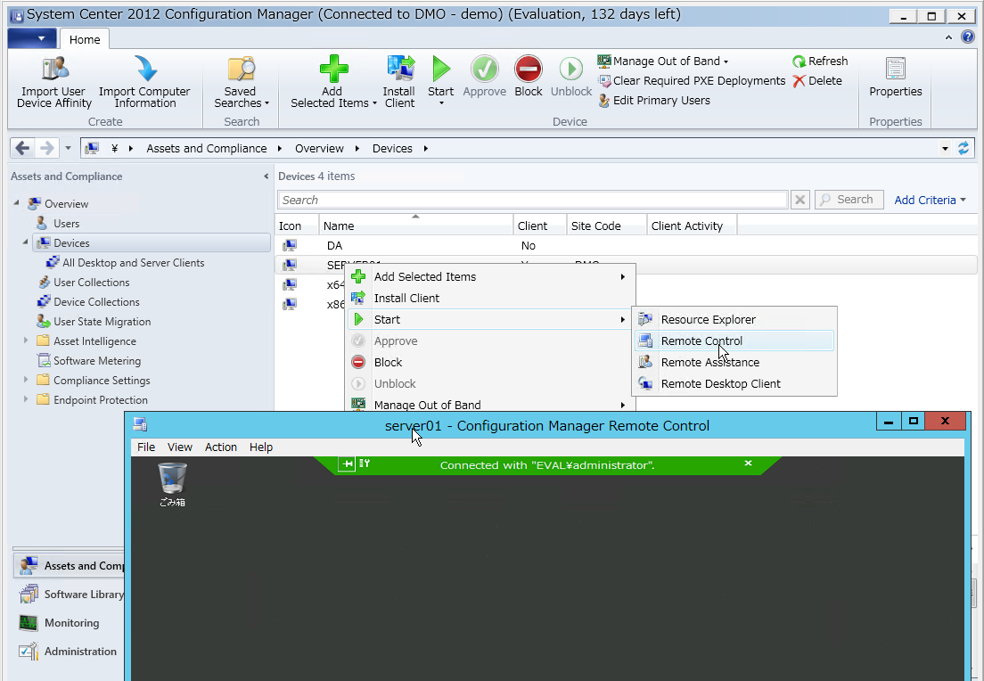Choose Block in context menu
The width and height of the screenshot is (984, 681).
pyautogui.click(x=491, y=362)
